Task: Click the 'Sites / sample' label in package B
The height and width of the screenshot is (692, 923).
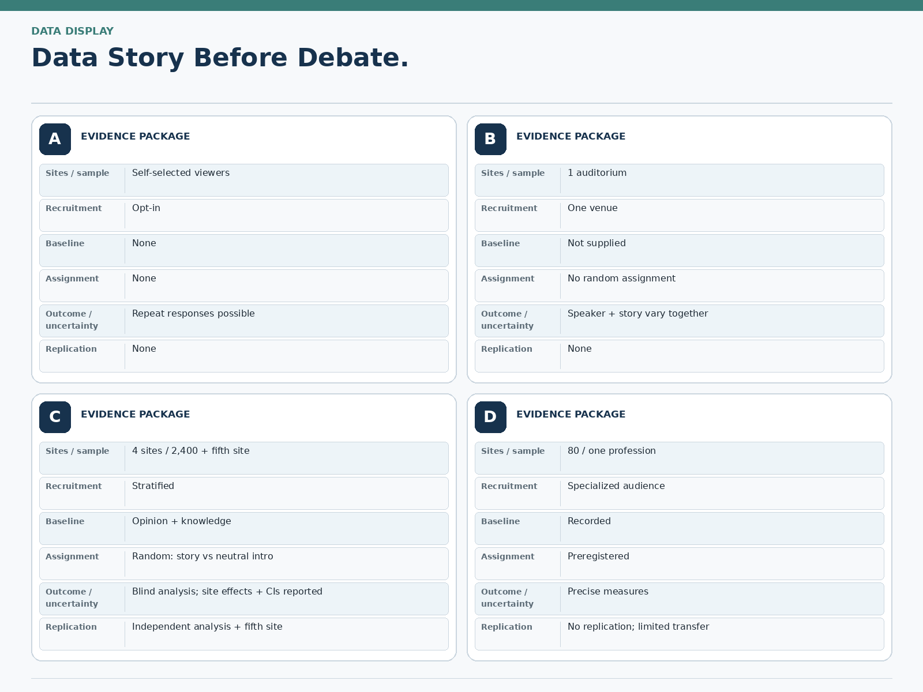Action: pos(513,173)
